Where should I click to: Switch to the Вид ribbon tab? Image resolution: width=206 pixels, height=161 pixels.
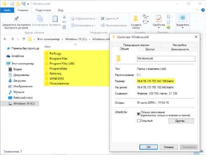tap(60, 10)
